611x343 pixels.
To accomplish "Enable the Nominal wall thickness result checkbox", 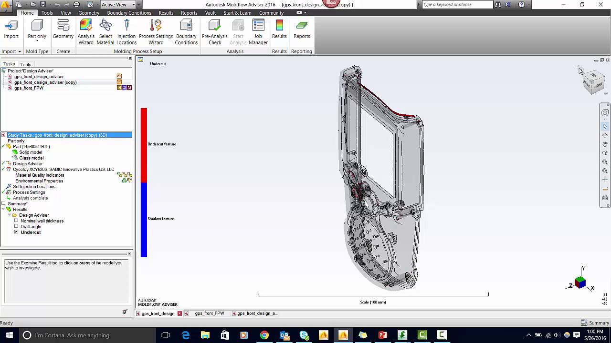I will pyautogui.click(x=16, y=221).
